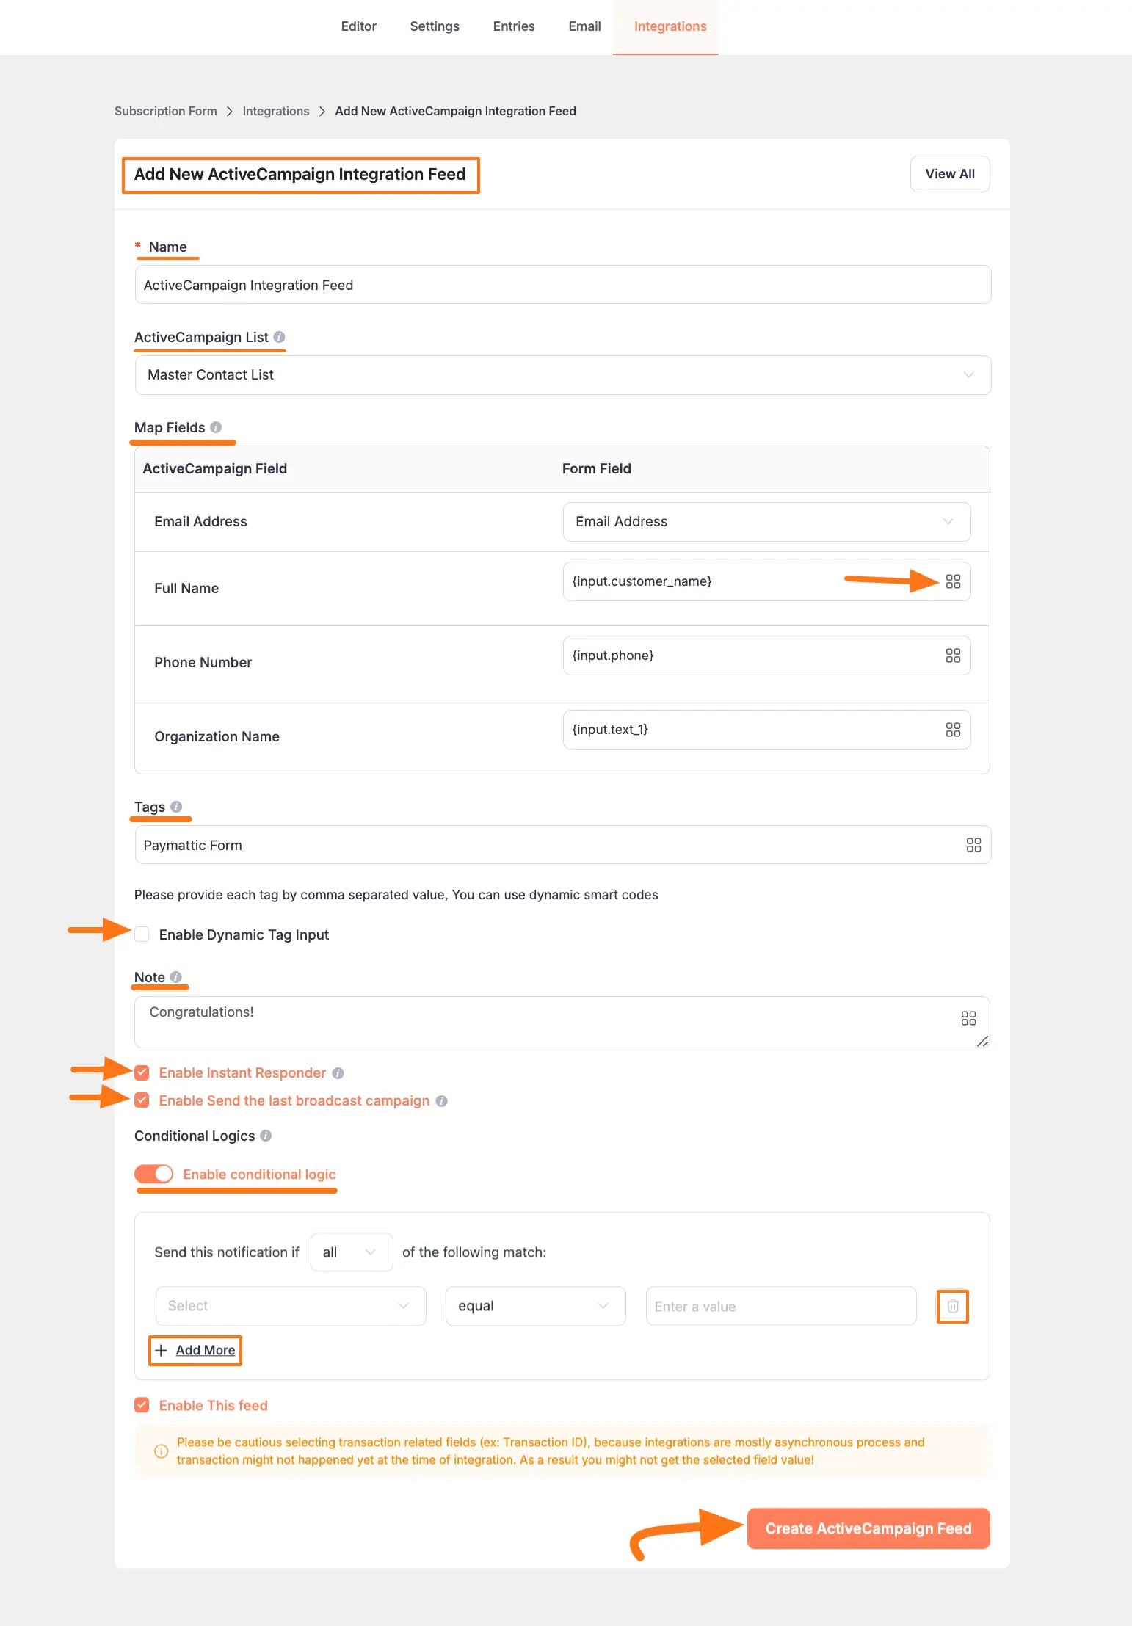Open the Email Address form field dropdown
Viewport: 1132px width, 1626px height.
(x=766, y=522)
